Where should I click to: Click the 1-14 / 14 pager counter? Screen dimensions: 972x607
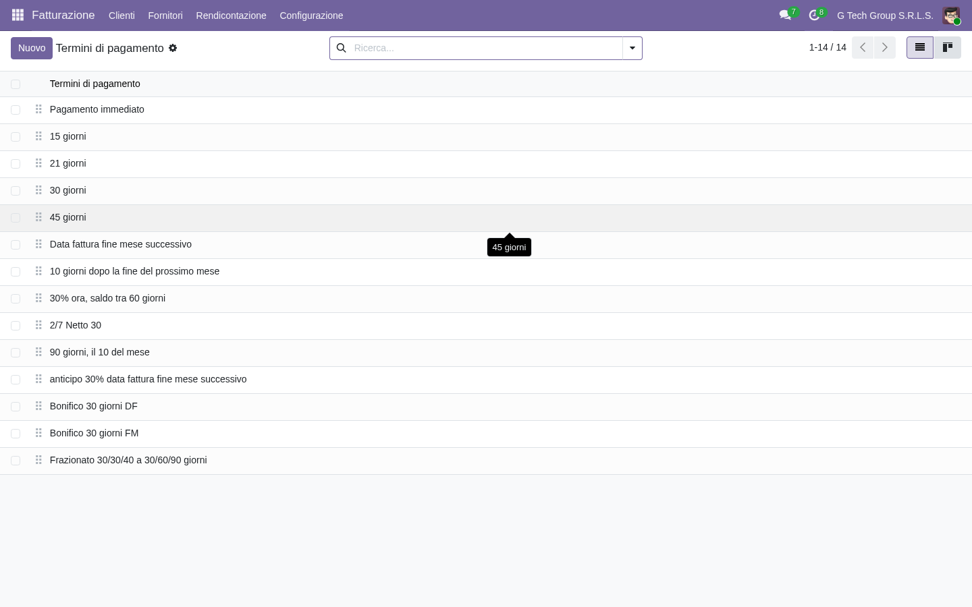coord(828,47)
